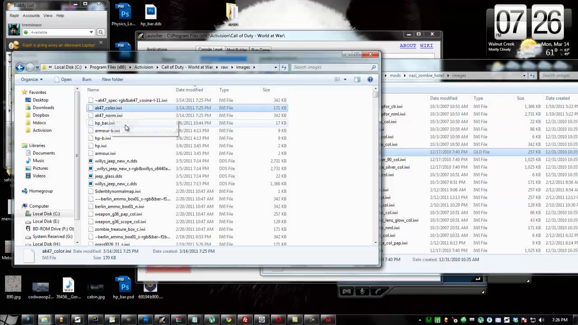Open FileZilla from the taskbar
578x325 pixels.
tap(245, 320)
